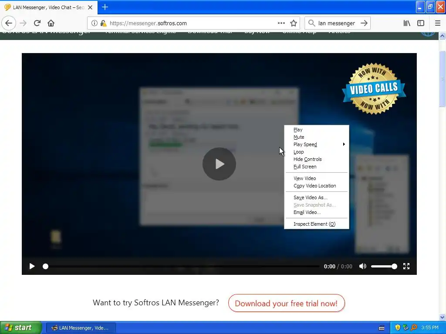Open page actions three-dot menu
The height and width of the screenshot is (334, 446).
[281, 23]
